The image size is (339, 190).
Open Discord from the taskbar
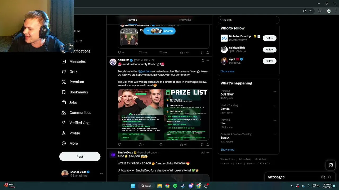[191, 186]
